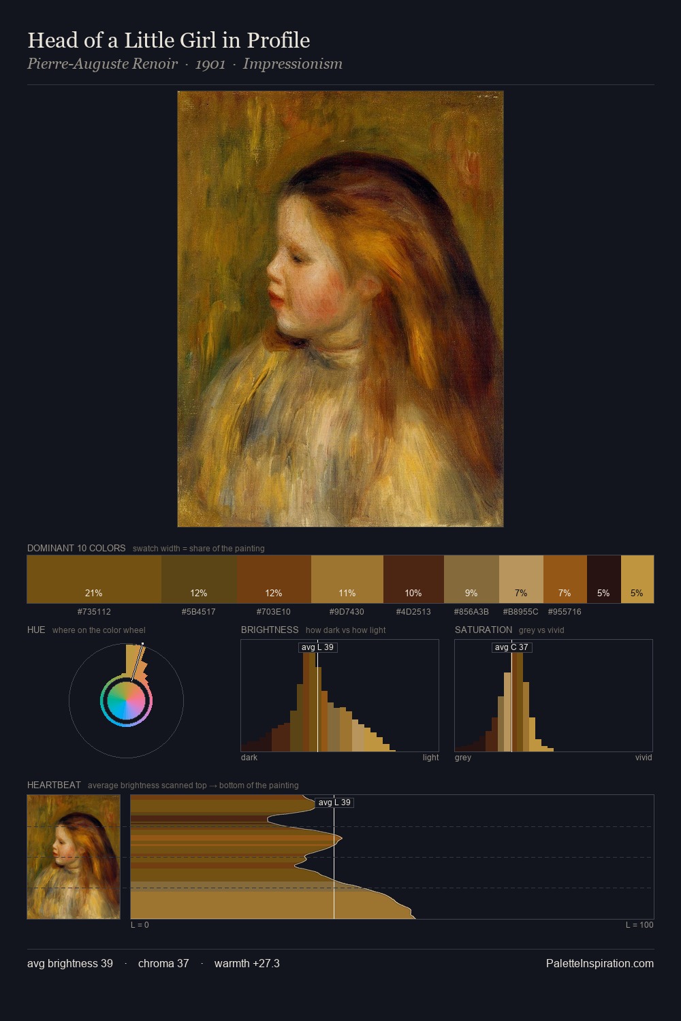Click the hex label #735112

94,612
